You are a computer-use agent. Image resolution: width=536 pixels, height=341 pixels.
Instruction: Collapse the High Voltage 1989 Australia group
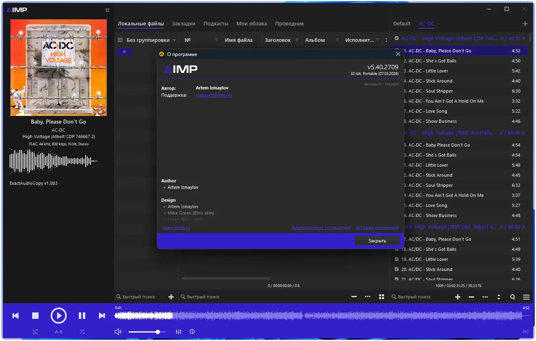point(523,133)
